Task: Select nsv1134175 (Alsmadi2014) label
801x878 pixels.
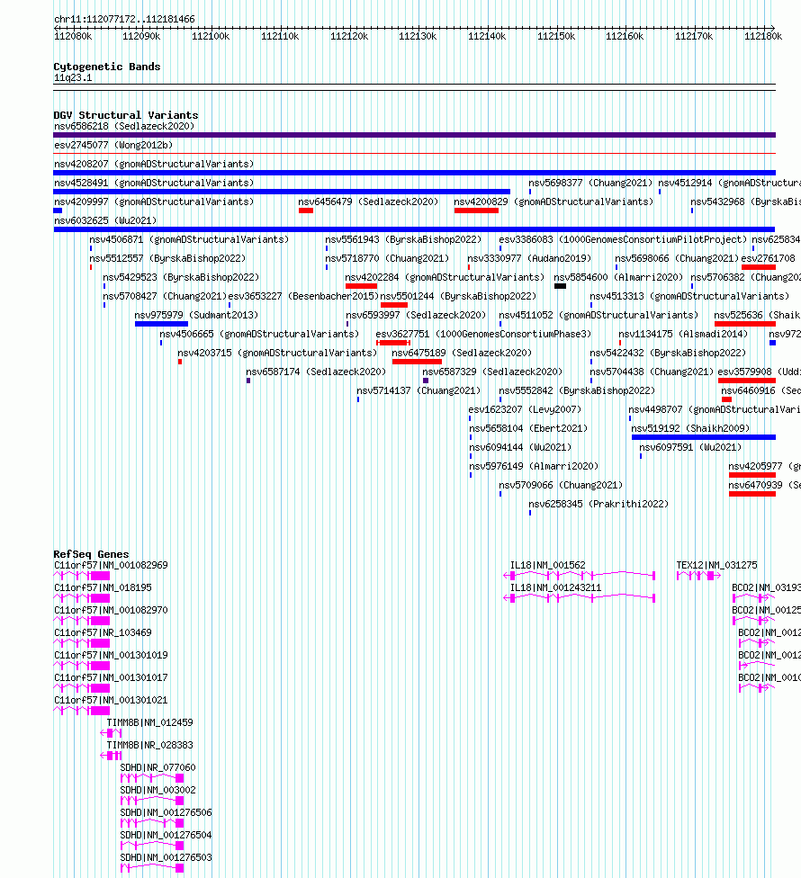Action: 683,334
